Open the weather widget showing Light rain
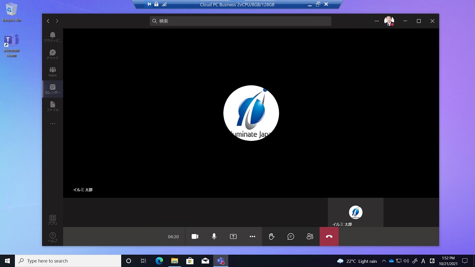475x267 pixels. click(357, 261)
